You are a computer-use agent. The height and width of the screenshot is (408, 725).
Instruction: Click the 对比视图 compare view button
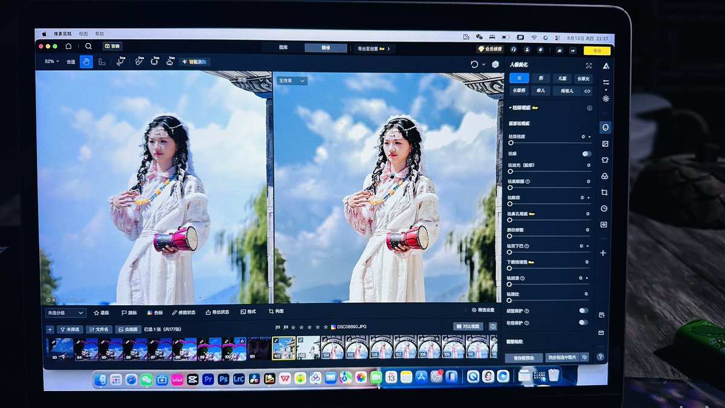point(469,326)
